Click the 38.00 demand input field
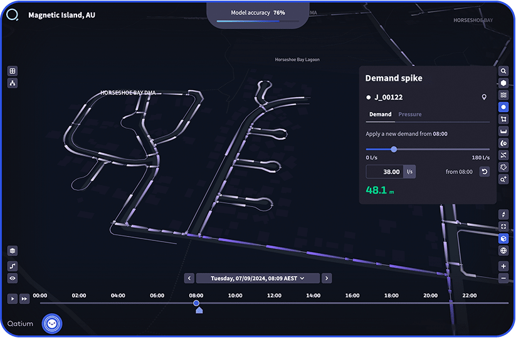This screenshot has height=338, width=516. 384,172
